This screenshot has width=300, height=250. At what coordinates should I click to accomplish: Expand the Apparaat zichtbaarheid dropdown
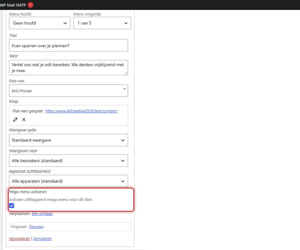[69, 181]
